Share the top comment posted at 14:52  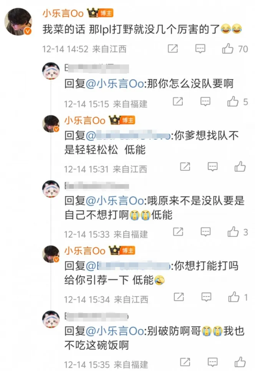173,49
